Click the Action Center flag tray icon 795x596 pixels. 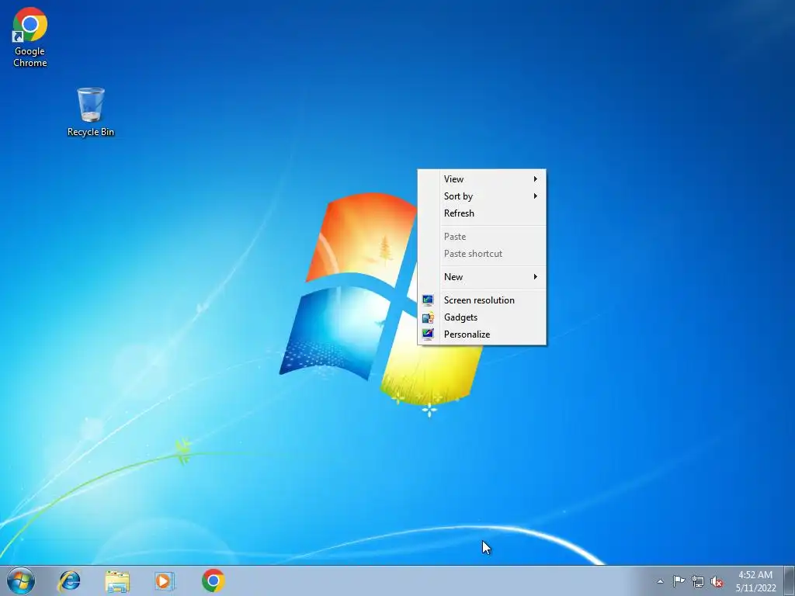pos(679,581)
